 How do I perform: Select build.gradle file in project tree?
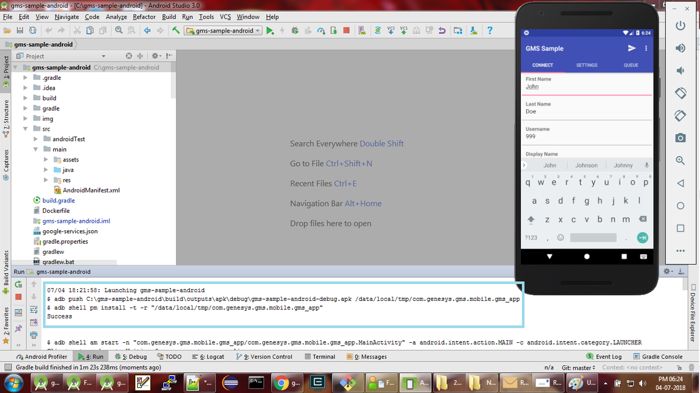click(54, 201)
